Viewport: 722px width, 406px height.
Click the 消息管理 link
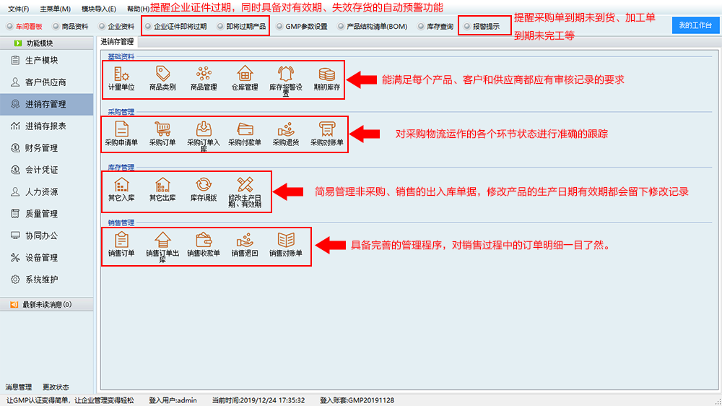(x=19, y=387)
